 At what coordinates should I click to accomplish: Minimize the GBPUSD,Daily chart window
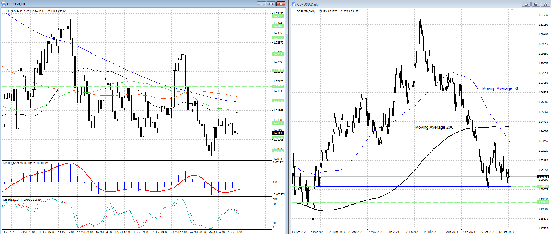526,4
